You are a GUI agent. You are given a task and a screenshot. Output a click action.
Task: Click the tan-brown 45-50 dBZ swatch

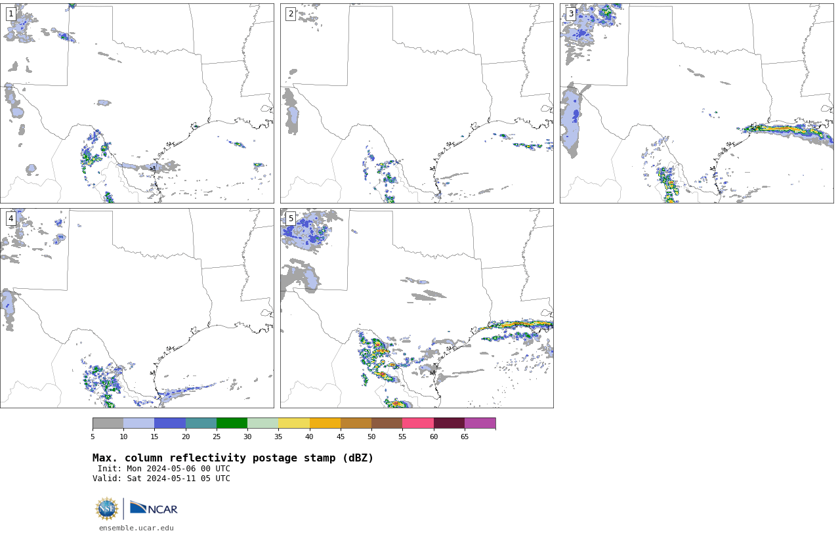[x=356, y=423]
